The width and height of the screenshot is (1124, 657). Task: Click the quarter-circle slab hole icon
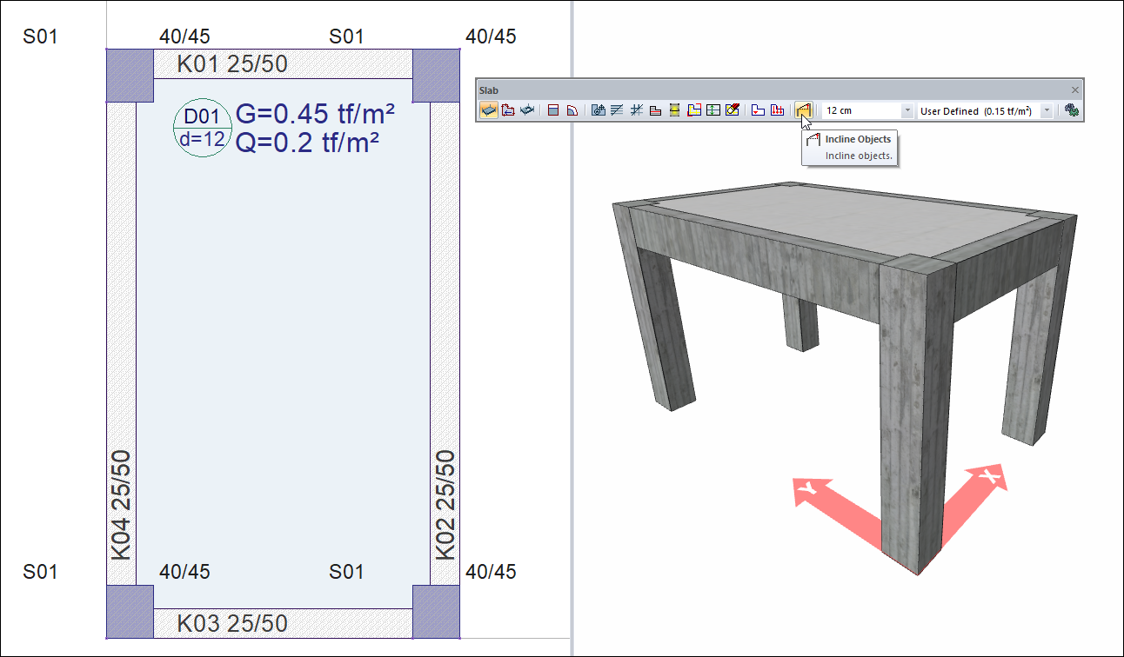(x=572, y=110)
